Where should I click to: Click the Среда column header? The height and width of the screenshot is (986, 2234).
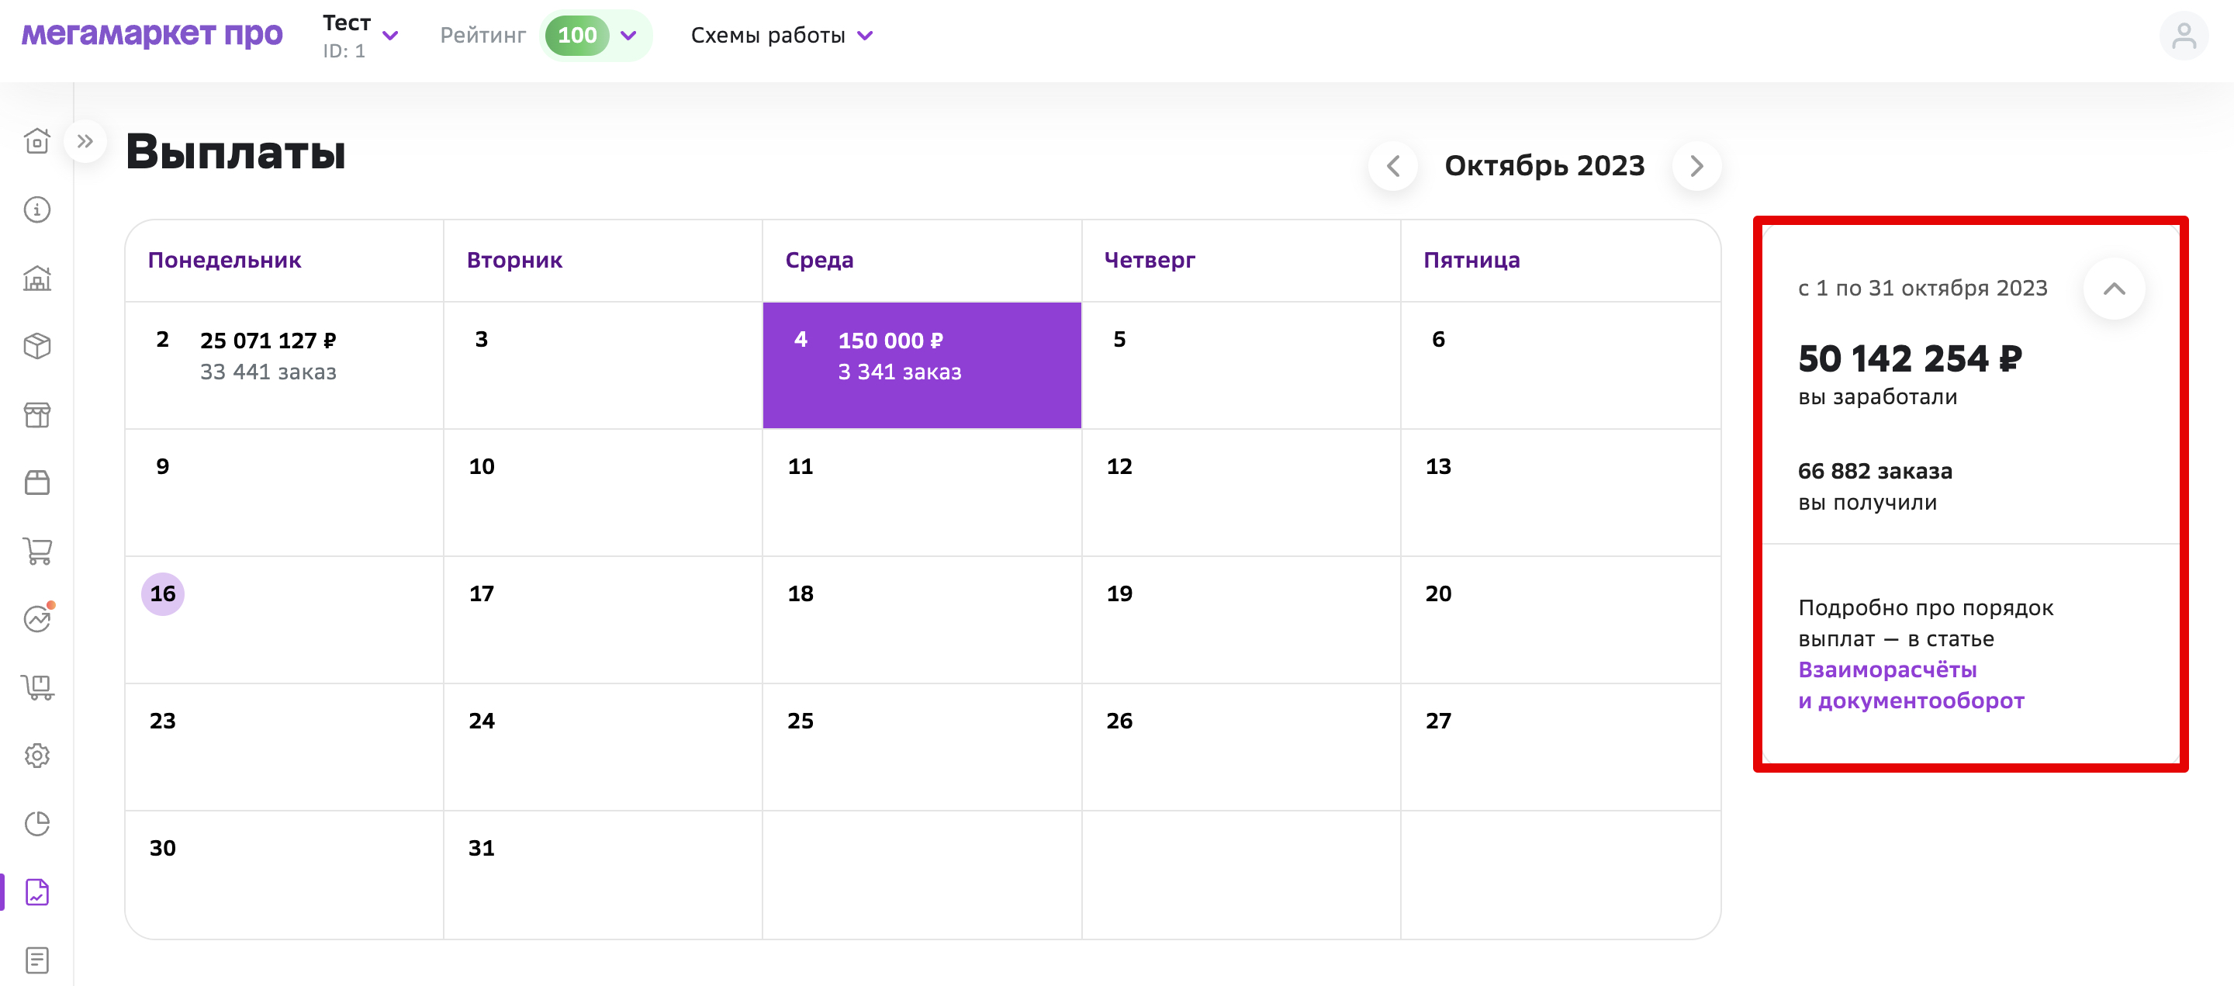(x=820, y=260)
